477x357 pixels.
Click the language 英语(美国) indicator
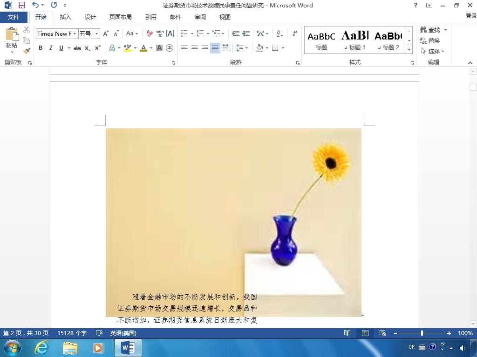(x=123, y=333)
